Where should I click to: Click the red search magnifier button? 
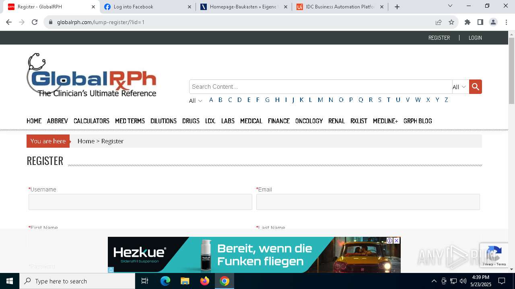[x=475, y=87]
